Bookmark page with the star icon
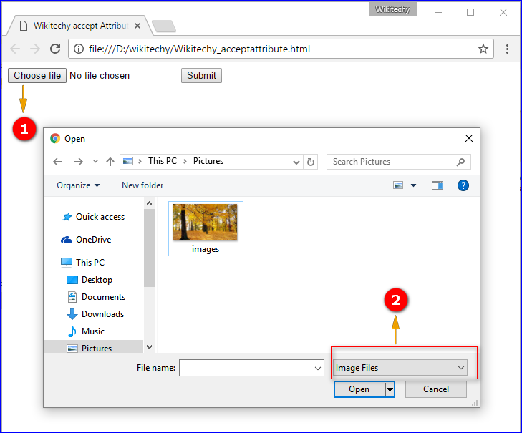Image resolution: width=522 pixels, height=433 pixels. coord(483,49)
